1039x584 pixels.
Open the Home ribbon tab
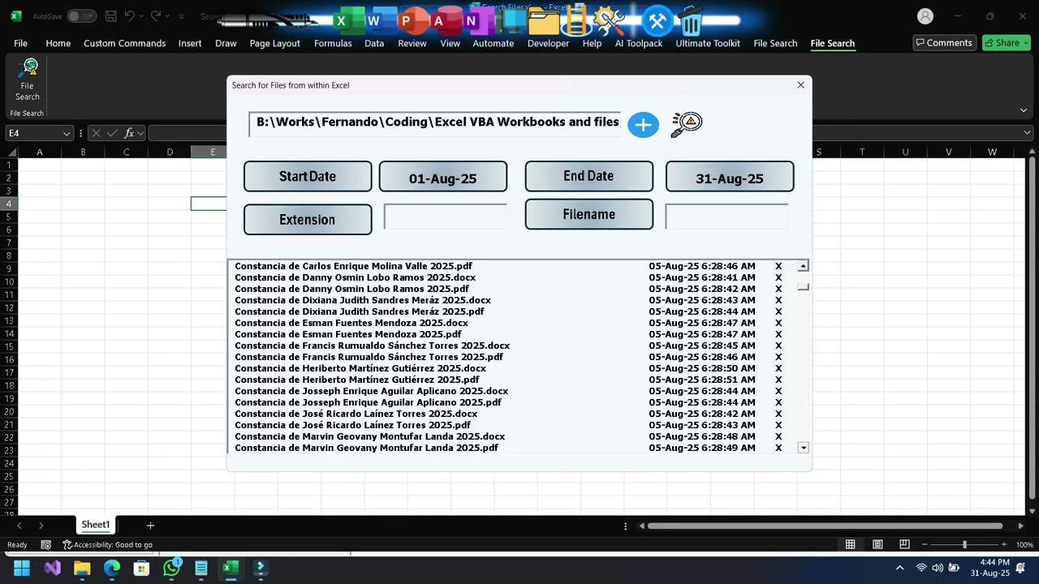coord(58,43)
